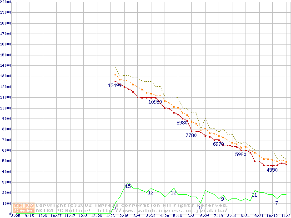The width and height of the screenshot is (291, 218).
Task: Select the 8/25 date on x-axis
Action: coord(15,216)
